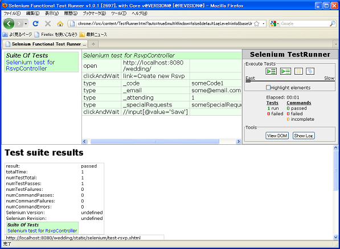Click the 'http://localhost:8080/wedding/' cell
Screen dimensions: 340x249
pos(155,66)
